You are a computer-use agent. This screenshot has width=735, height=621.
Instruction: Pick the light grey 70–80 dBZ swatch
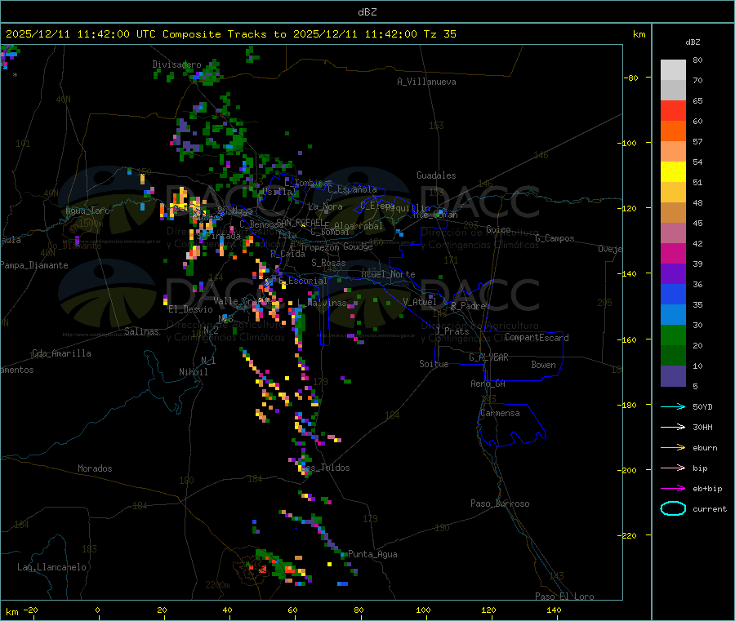[x=673, y=70]
